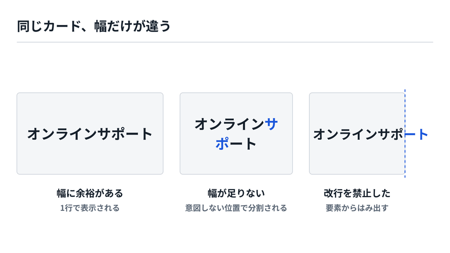Click the word 幅だけが違う in the title
This screenshot has height=253, width=450.
pyautogui.click(x=132, y=26)
